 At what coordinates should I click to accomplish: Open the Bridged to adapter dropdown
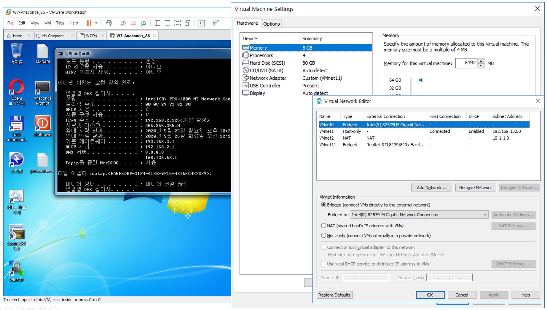click(x=420, y=215)
